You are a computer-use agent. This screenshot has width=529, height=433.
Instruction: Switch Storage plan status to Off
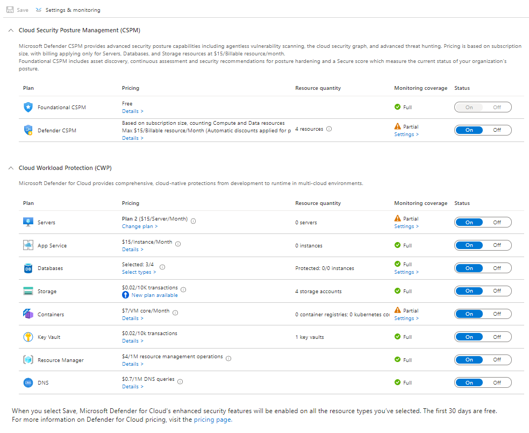point(497,291)
